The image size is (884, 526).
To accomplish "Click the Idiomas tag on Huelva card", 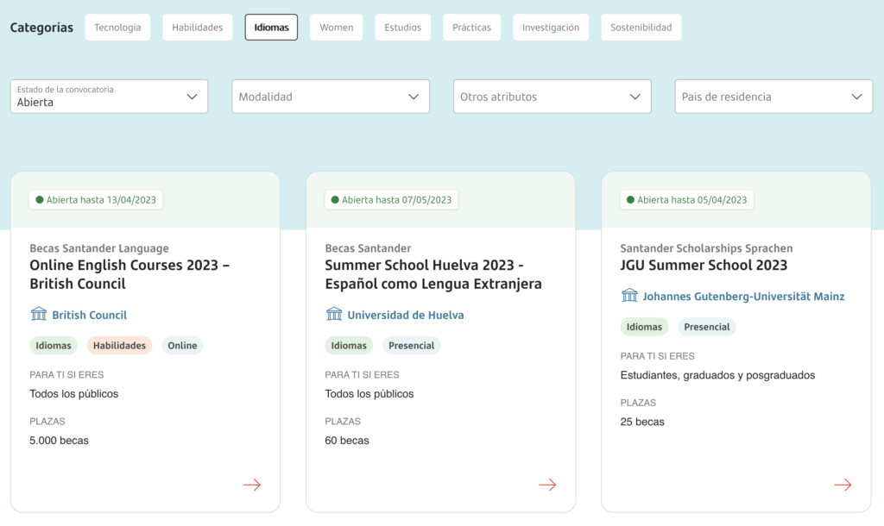I will (349, 345).
